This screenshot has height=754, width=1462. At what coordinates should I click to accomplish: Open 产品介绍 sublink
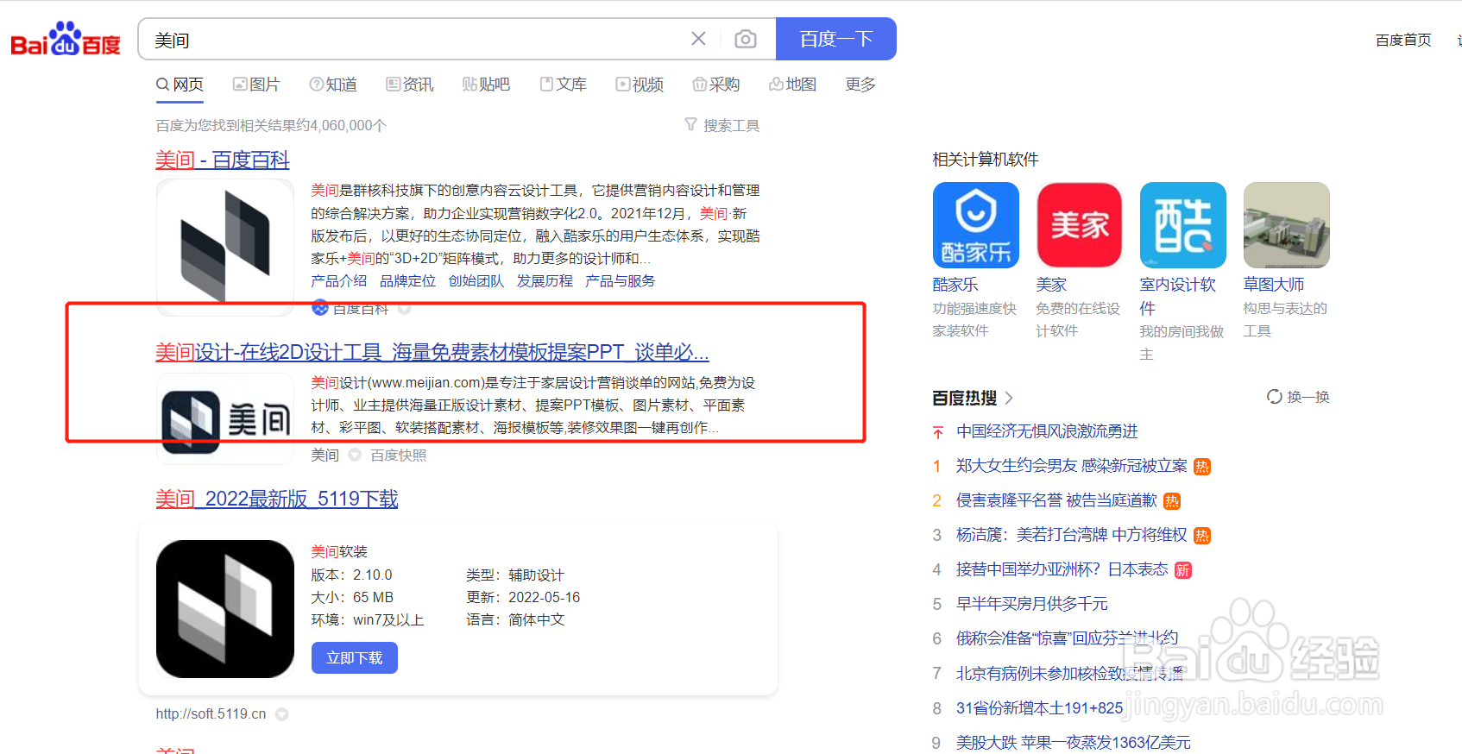coord(339,281)
